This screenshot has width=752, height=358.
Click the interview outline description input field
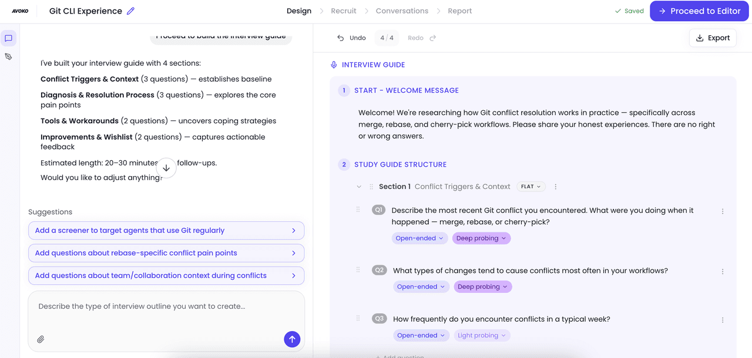click(166, 306)
